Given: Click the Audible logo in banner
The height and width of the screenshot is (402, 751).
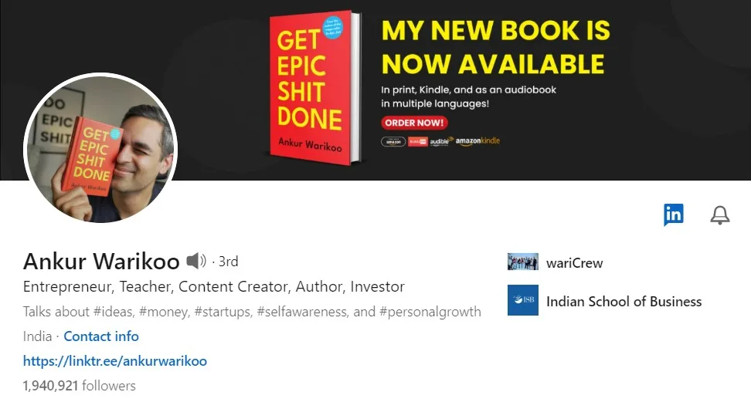Looking at the screenshot, I should pos(440,141).
